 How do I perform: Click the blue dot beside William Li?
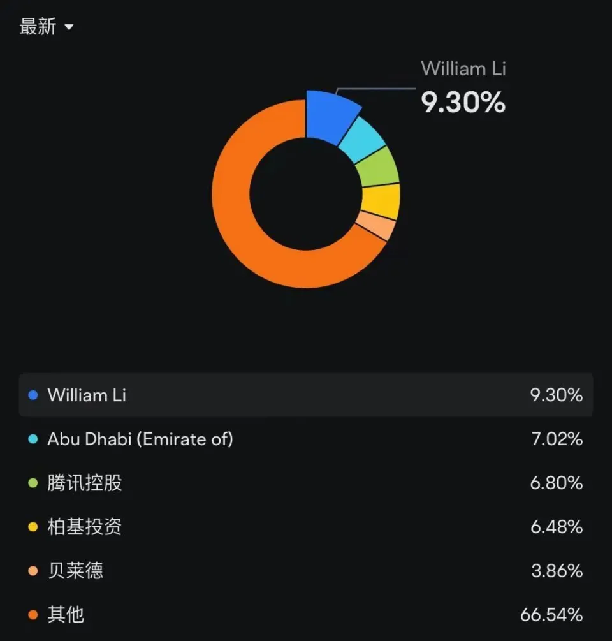[33, 395]
